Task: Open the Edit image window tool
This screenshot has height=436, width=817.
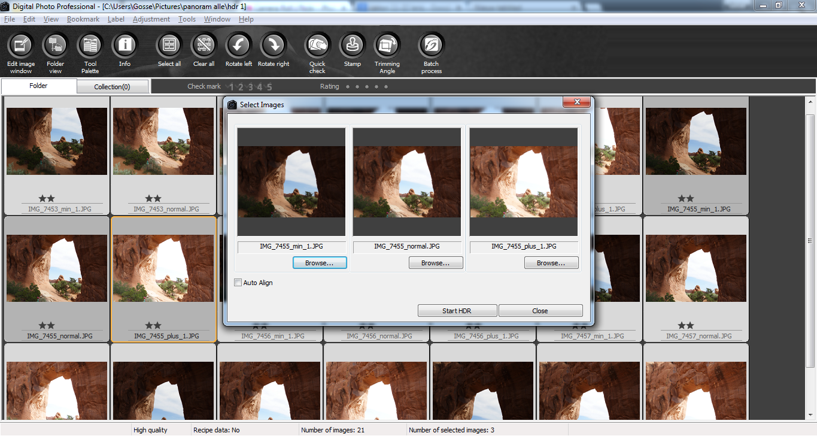Action: [21, 46]
